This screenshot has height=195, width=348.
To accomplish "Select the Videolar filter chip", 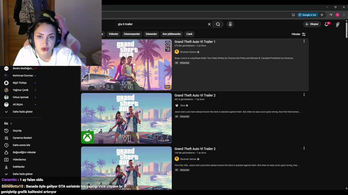I will tap(113, 34).
